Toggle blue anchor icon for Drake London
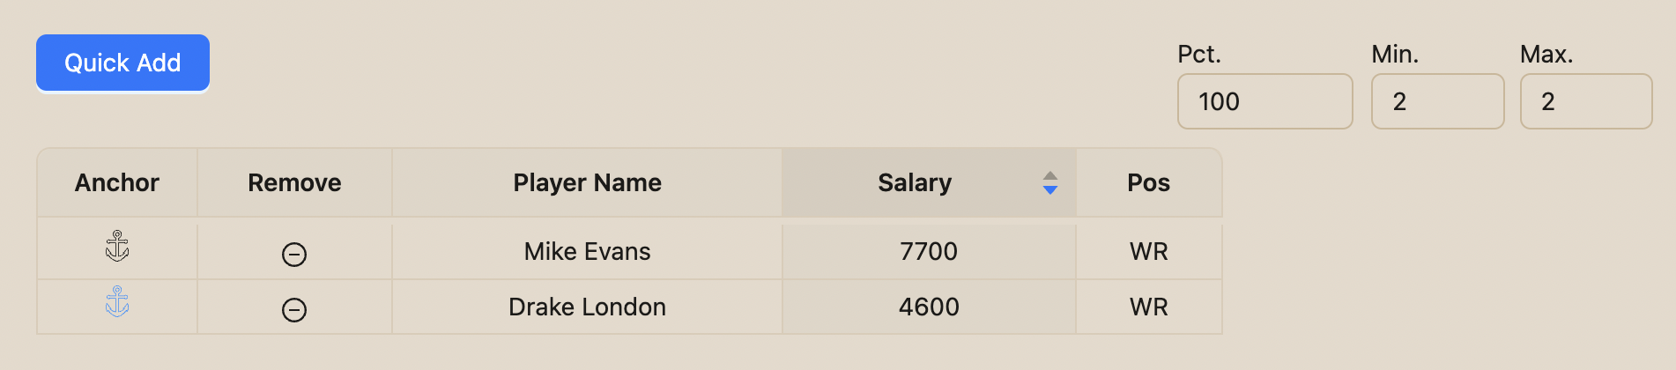 pos(117,302)
